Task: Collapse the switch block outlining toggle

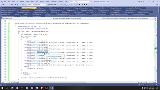Action: pyautogui.click(x=9, y=38)
